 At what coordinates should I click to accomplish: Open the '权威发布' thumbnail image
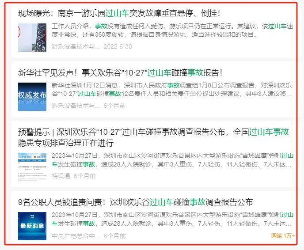pos(32,97)
